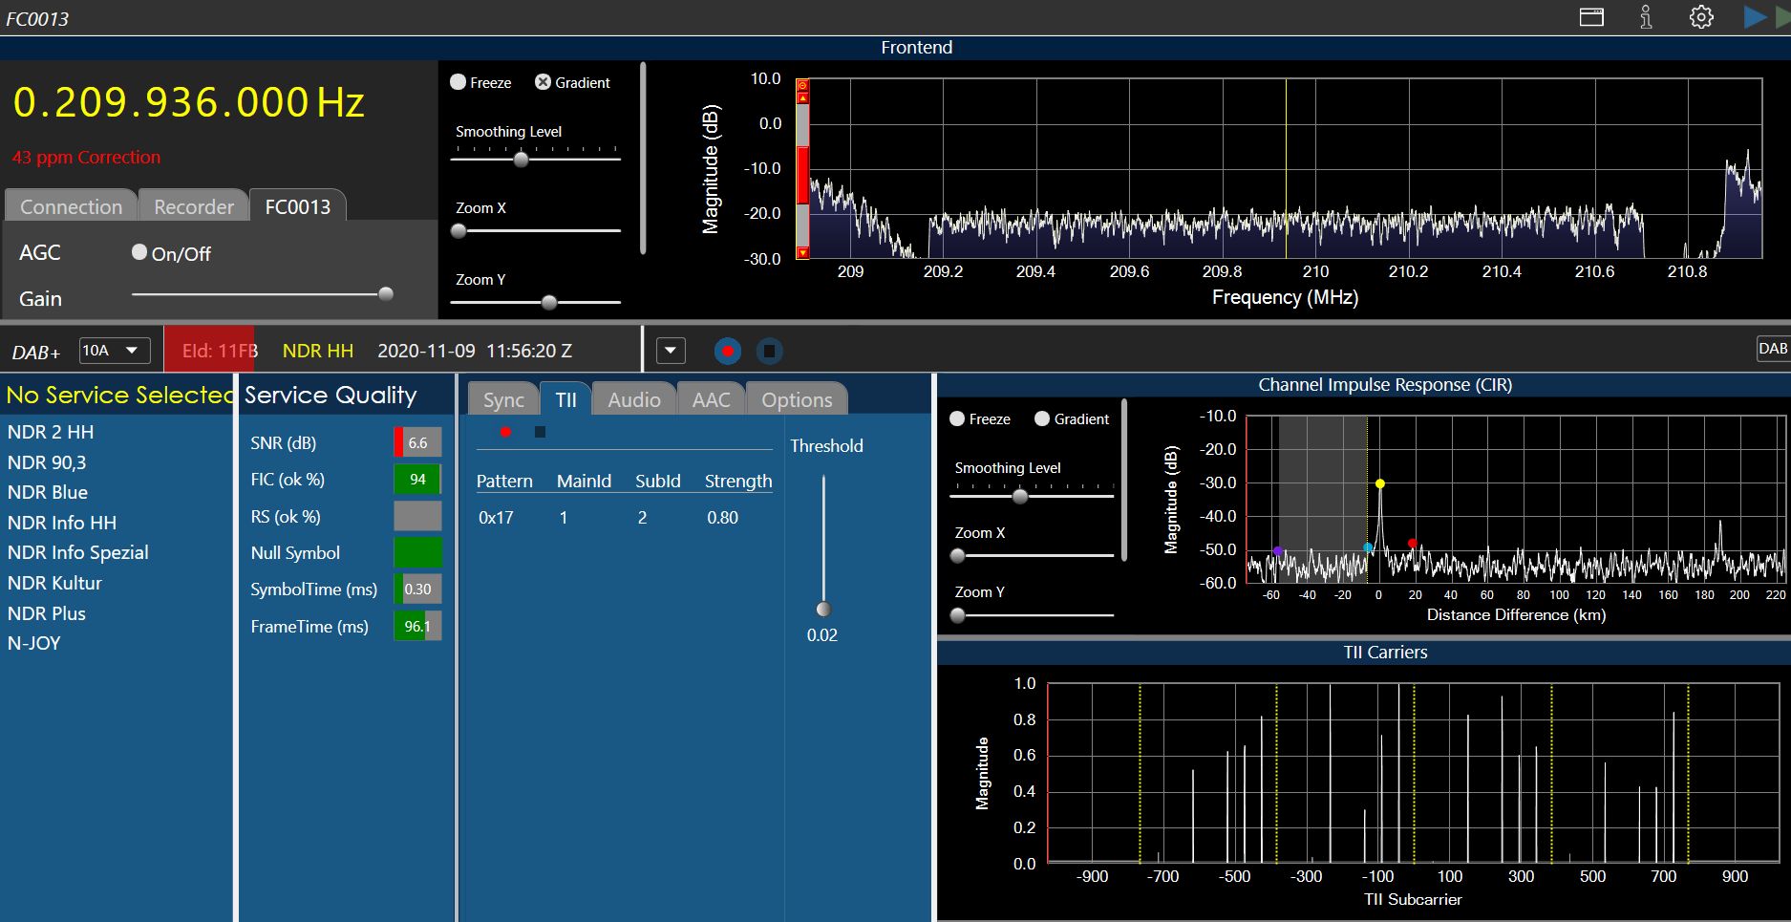Toggle the AGC On/Off switch
This screenshot has width=1791, height=922.
tap(140, 252)
